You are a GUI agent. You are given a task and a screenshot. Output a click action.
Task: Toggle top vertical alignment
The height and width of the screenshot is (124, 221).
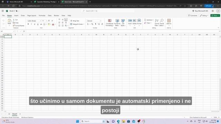click(x=59, y=19)
